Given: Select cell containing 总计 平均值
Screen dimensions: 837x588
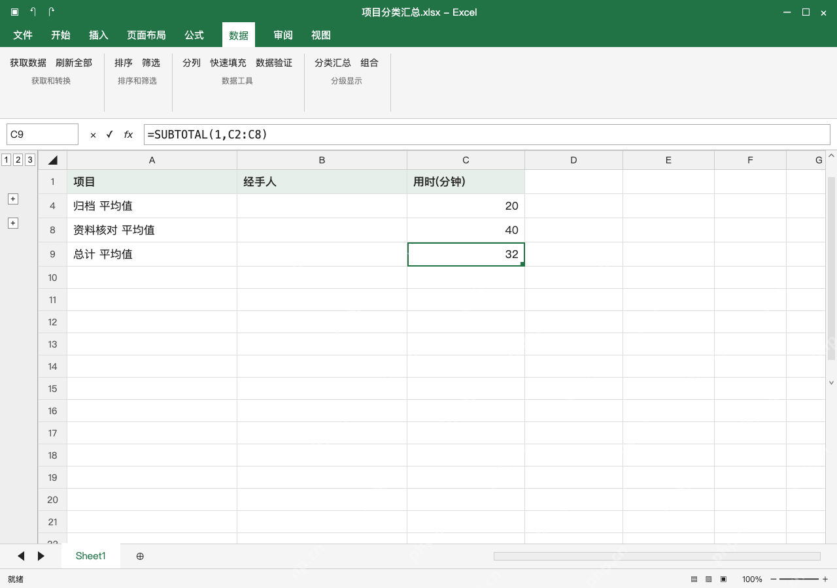Looking at the screenshot, I should point(152,254).
